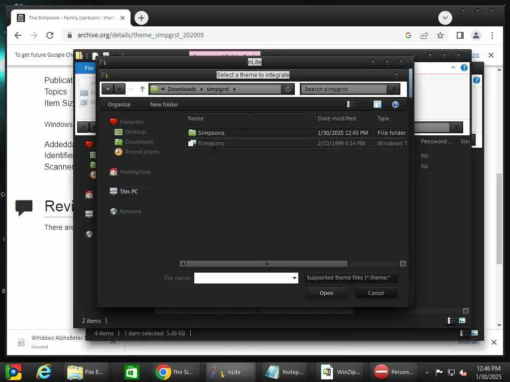Click the search magnifier in Search simpgrst box
Image resolution: width=510 pixels, height=382 pixels.
(393, 89)
